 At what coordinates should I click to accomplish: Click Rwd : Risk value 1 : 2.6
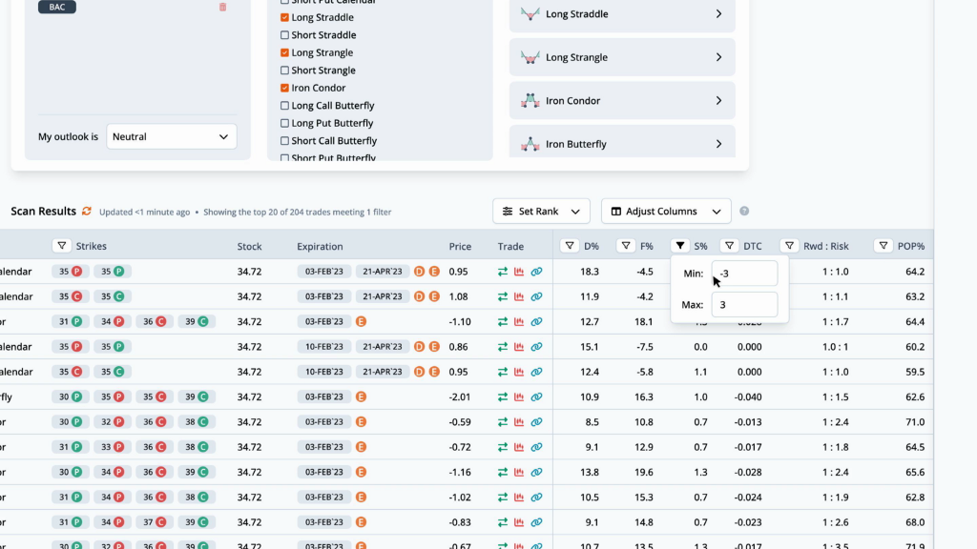(x=835, y=522)
